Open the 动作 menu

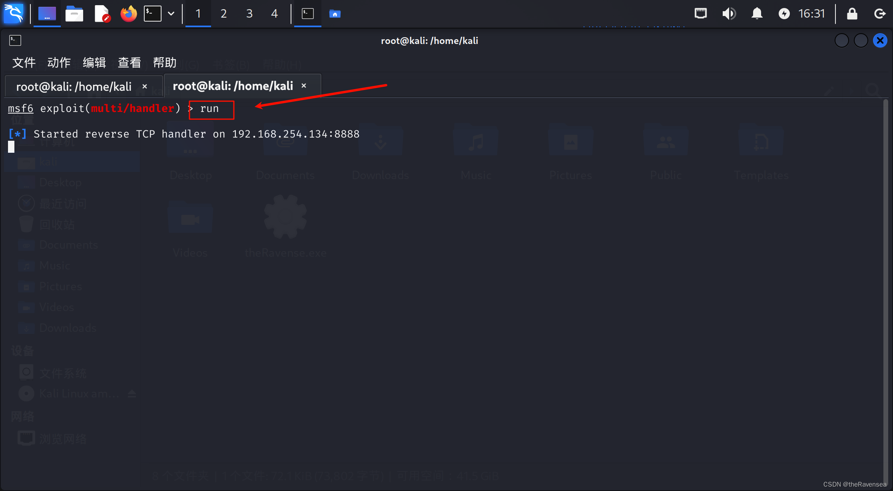tap(59, 62)
